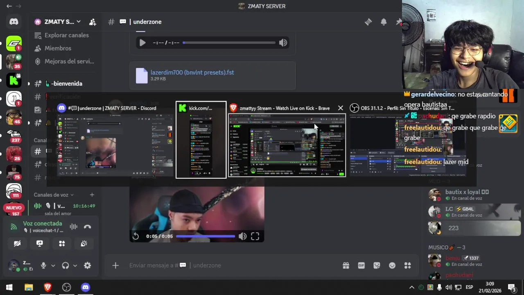Switch to Discord window in task switcher
This screenshot has width=524, height=295.
(x=115, y=140)
